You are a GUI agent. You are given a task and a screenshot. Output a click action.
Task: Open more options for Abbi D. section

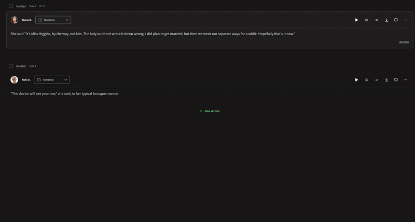tap(405, 80)
